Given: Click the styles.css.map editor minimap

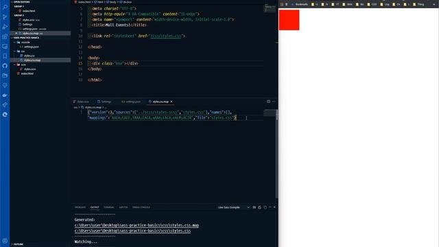Looking at the screenshot, I should pos(270,113).
